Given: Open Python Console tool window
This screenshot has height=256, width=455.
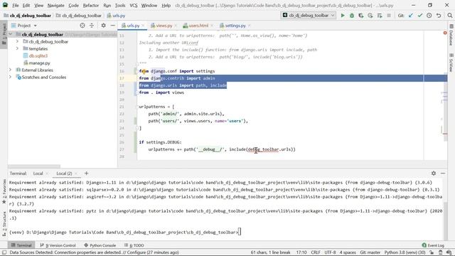Looking at the screenshot, I should (100, 245).
